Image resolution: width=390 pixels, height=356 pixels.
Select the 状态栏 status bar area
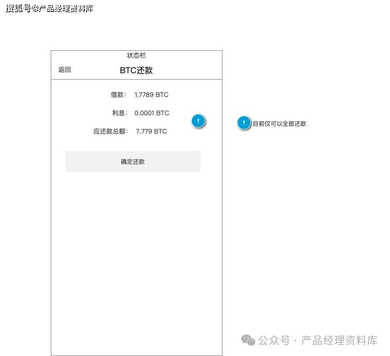tap(136, 55)
